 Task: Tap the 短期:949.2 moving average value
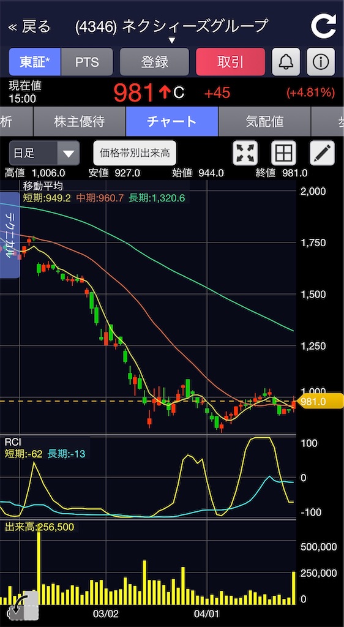point(47,198)
